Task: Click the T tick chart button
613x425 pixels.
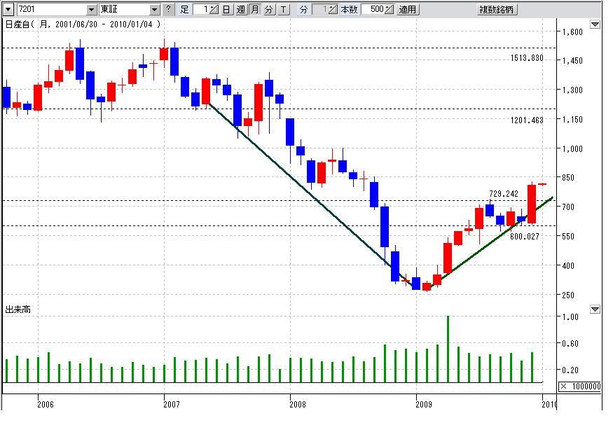Action: tap(283, 10)
